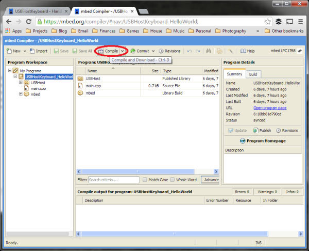Screen dimensions: 309x251
Task: Select main.cpp in the Program Workspace tree
Action: coord(38,88)
